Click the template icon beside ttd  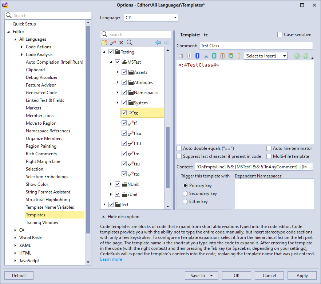(x=131, y=174)
